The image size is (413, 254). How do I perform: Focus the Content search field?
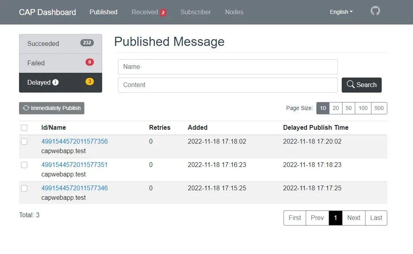(x=228, y=85)
